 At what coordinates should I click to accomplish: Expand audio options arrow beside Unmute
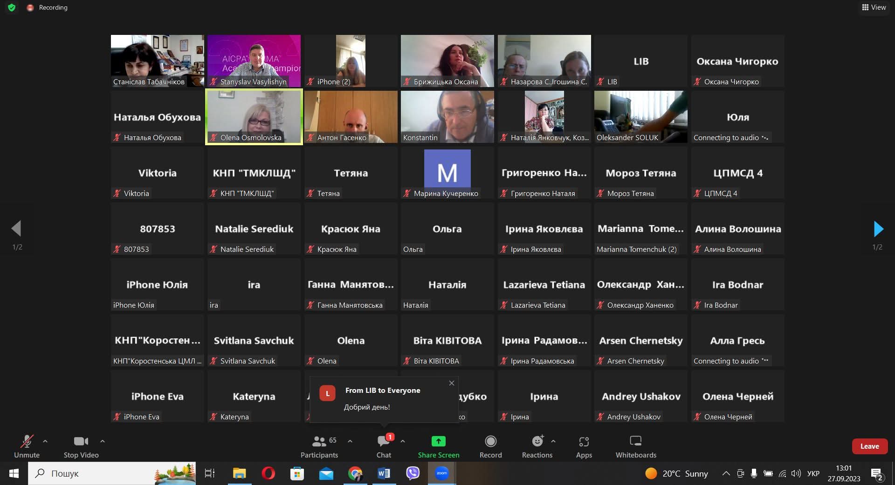45,441
